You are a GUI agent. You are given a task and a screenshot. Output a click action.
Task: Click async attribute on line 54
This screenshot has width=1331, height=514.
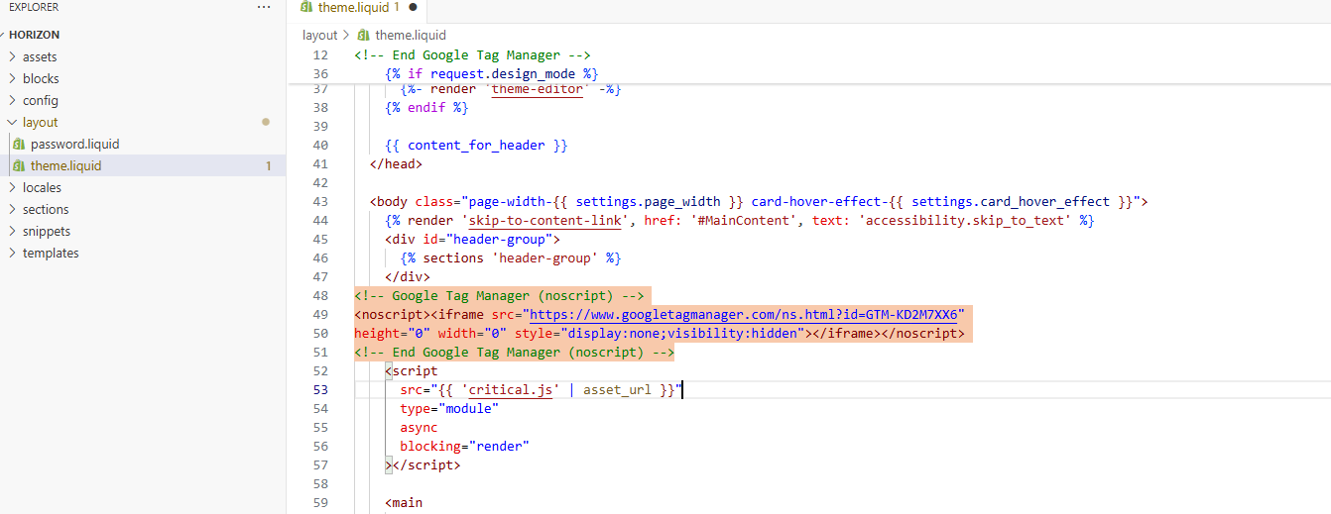coord(419,427)
